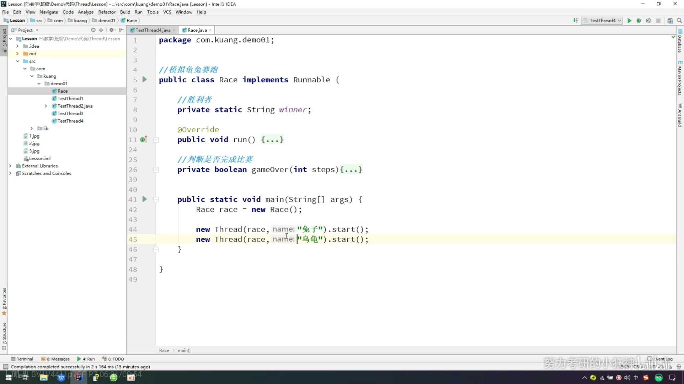684x384 pixels.
Task: Open the VCS menu
Action: click(x=167, y=12)
